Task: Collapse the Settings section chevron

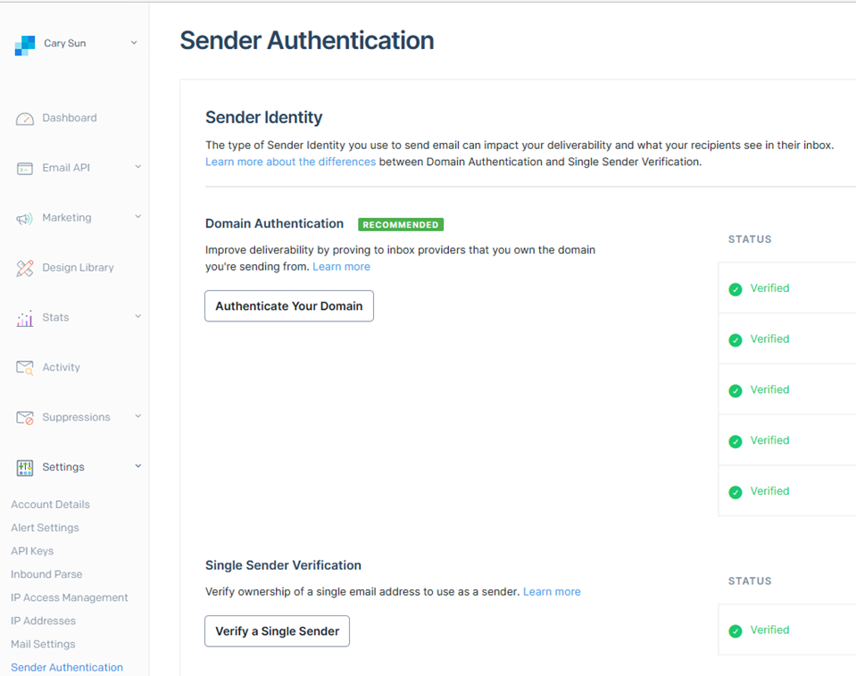Action: pos(137,466)
